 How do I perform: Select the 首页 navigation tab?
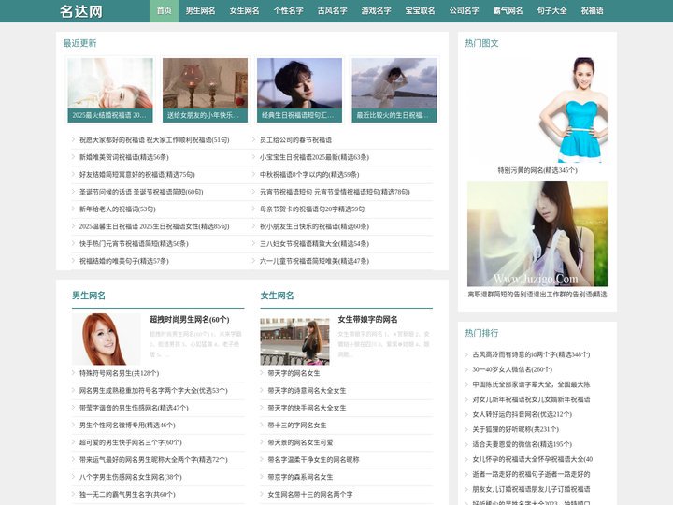pyautogui.click(x=164, y=10)
